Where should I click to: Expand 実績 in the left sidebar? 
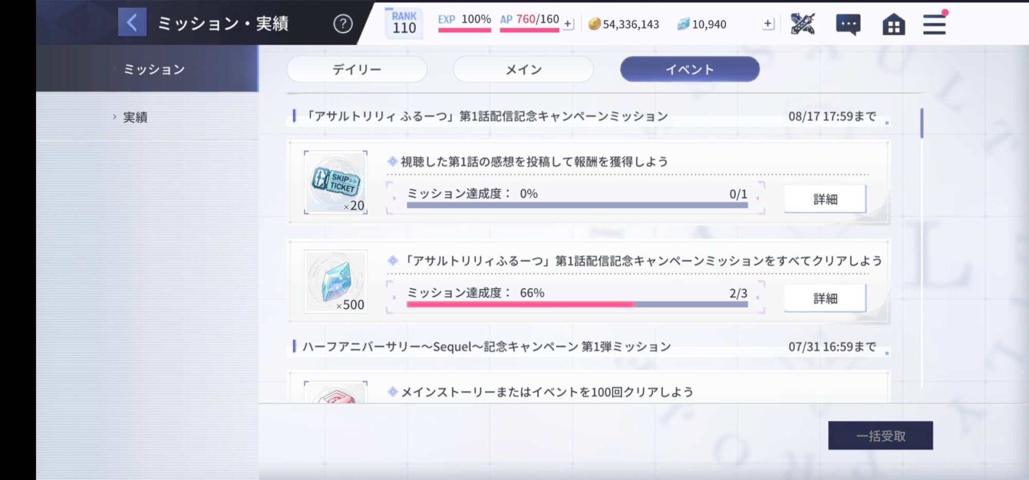135,117
